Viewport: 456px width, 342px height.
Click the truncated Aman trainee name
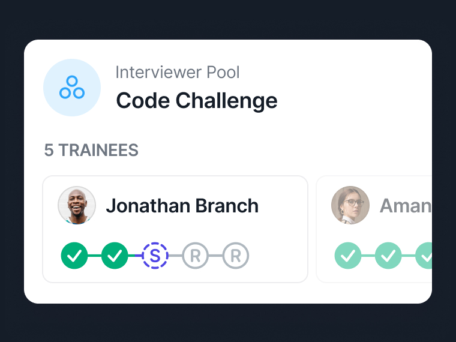pyautogui.click(x=406, y=206)
